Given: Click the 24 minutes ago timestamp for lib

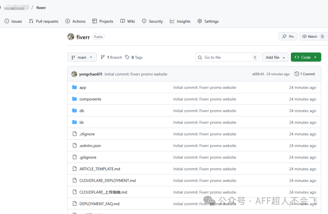Looking at the screenshot, I should pyautogui.click(x=302, y=122).
